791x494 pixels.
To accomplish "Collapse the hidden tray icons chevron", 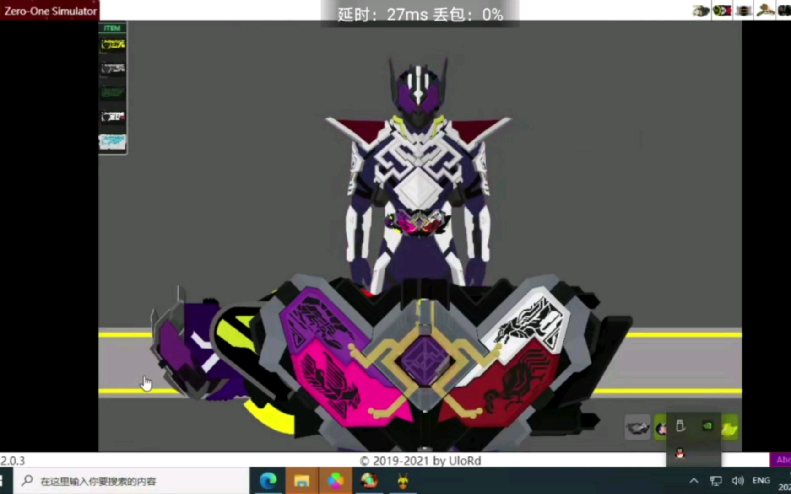I will (694, 481).
